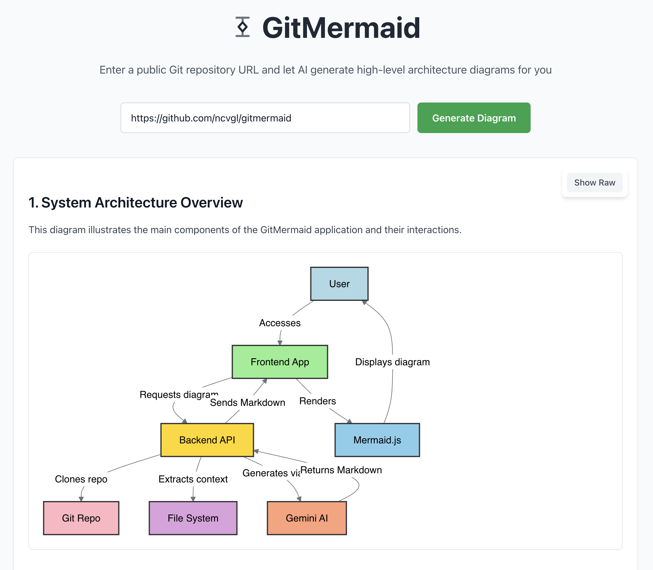Click the Accesses edge label
The height and width of the screenshot is (570, 653).
click(x=280, y=323)
